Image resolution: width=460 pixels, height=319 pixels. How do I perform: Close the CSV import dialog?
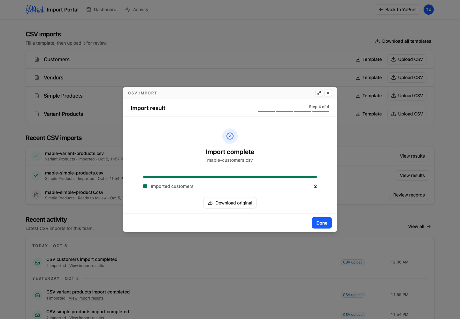pos(328,93)
